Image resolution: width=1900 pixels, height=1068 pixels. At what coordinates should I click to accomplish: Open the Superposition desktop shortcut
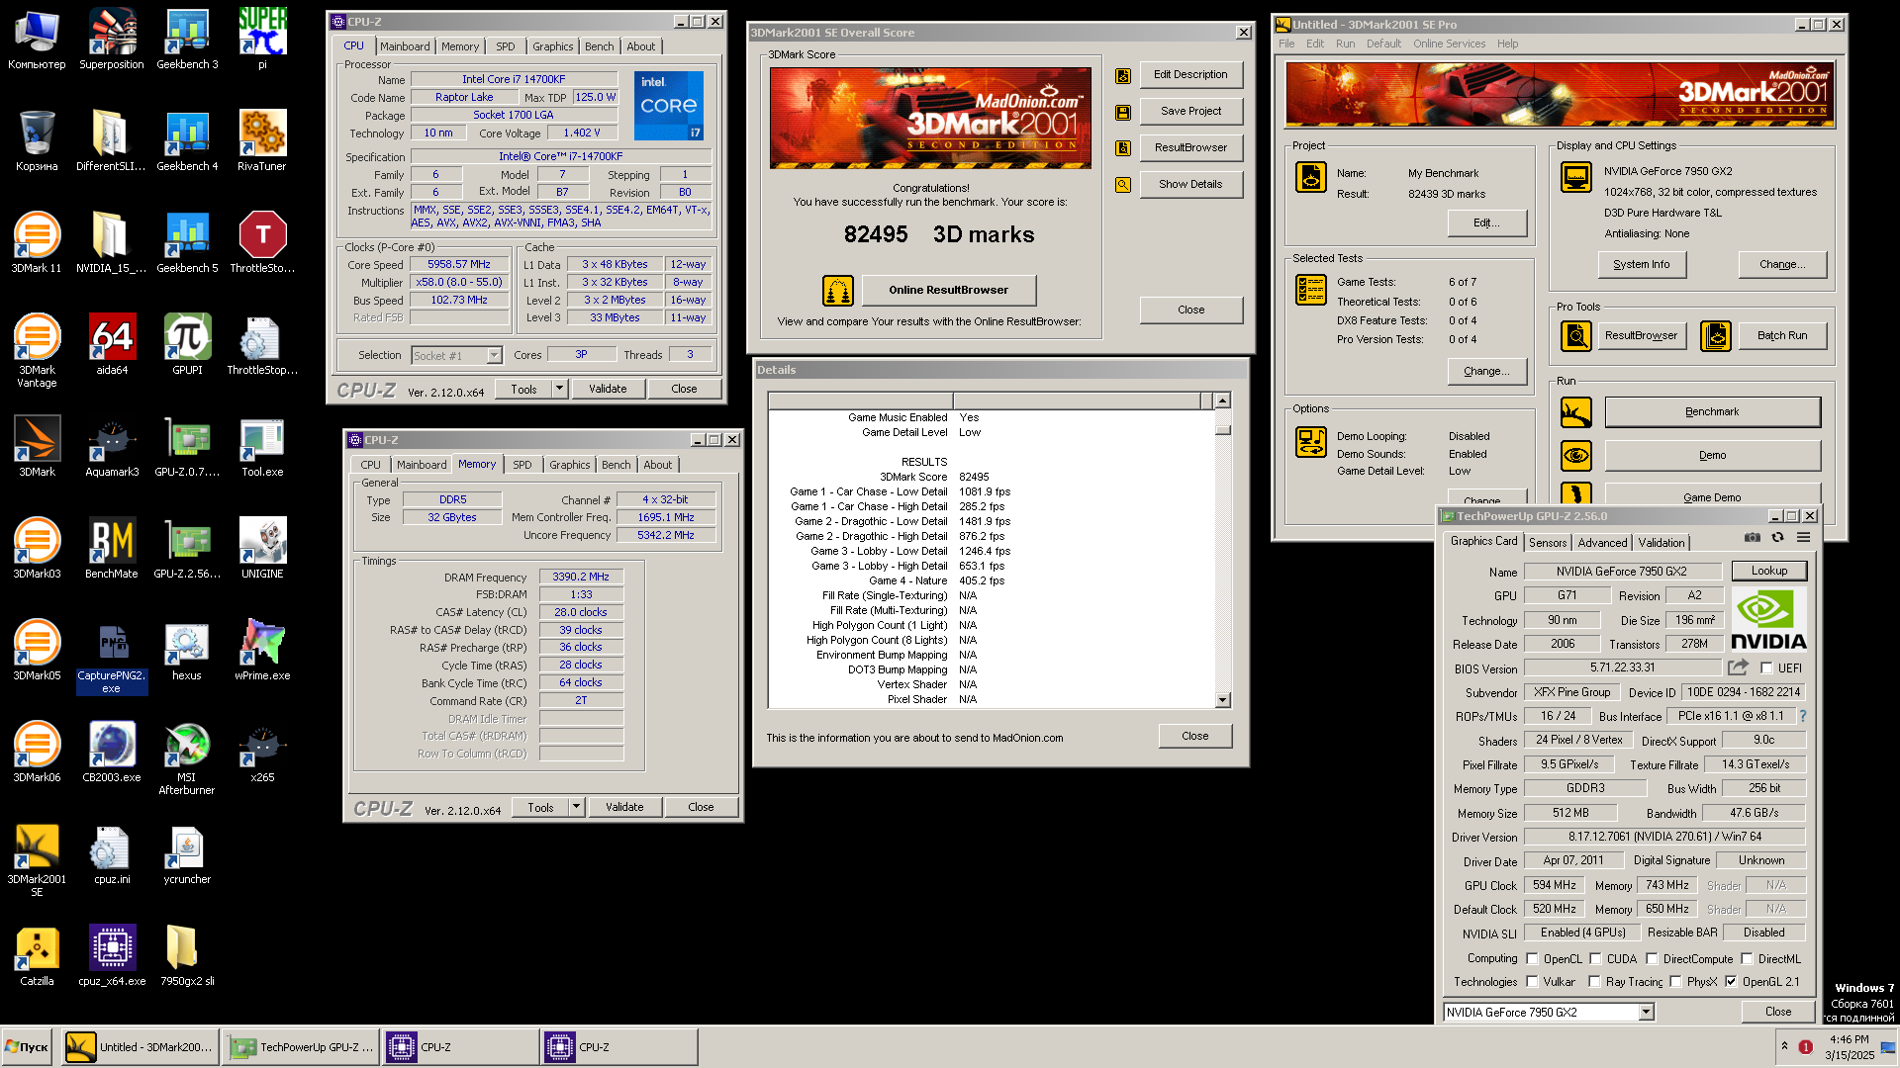112,40
